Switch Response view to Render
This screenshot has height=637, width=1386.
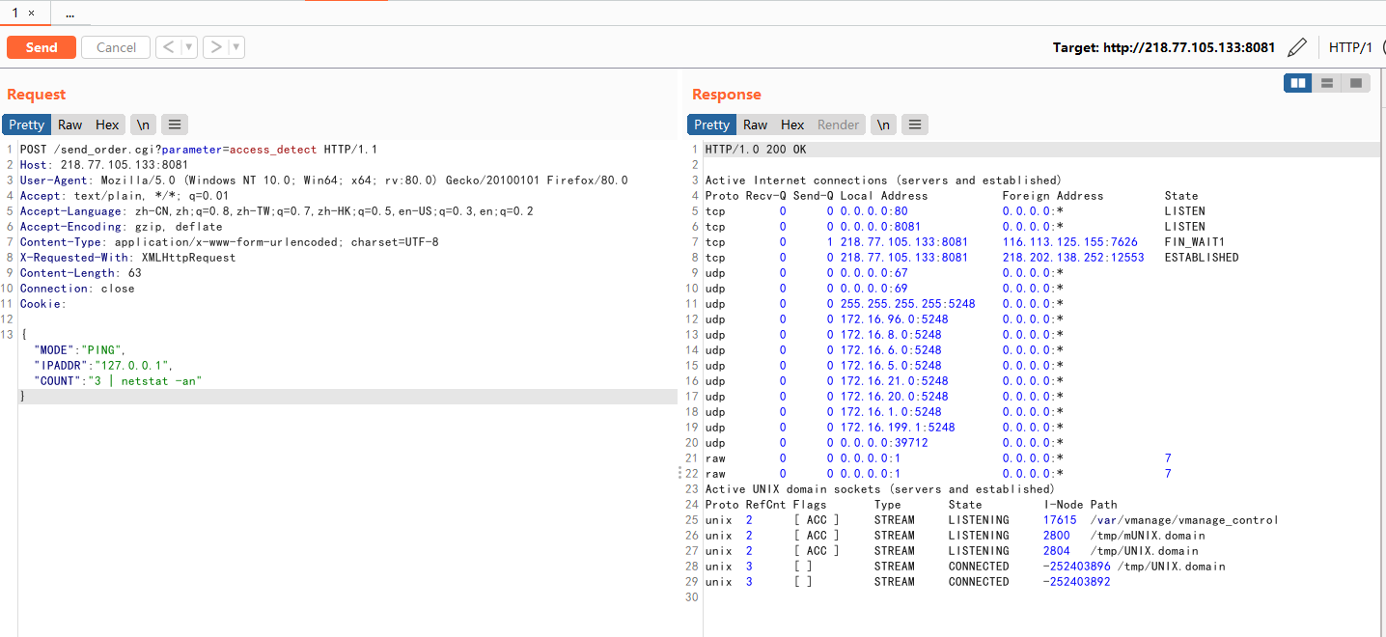838,125
